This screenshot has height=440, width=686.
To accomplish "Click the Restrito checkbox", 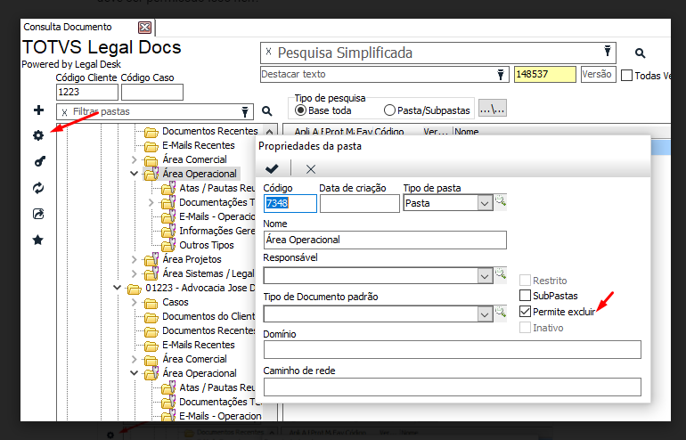I will pos(525,280).
